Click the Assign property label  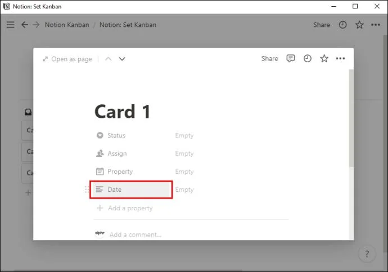click(117, 154)
